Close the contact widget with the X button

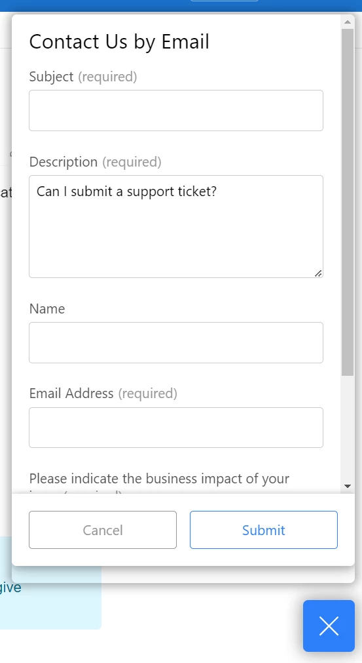[x=329, y=626]
